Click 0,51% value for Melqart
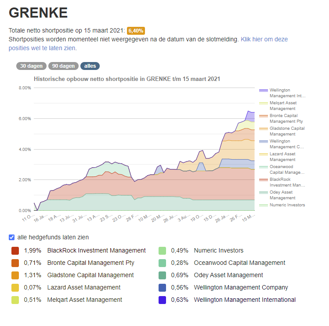 click(x=33, y=300)
